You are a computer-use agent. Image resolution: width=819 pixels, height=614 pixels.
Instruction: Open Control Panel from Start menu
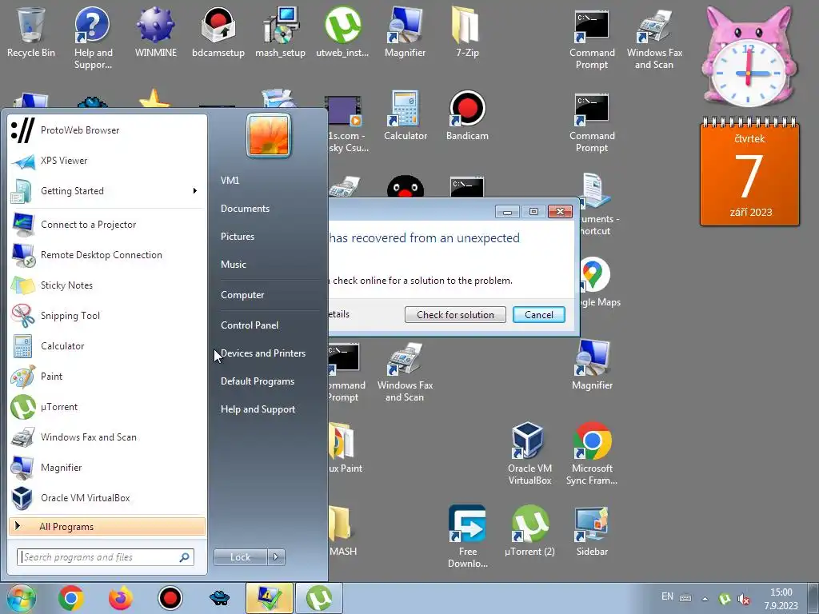click(250, 325)
